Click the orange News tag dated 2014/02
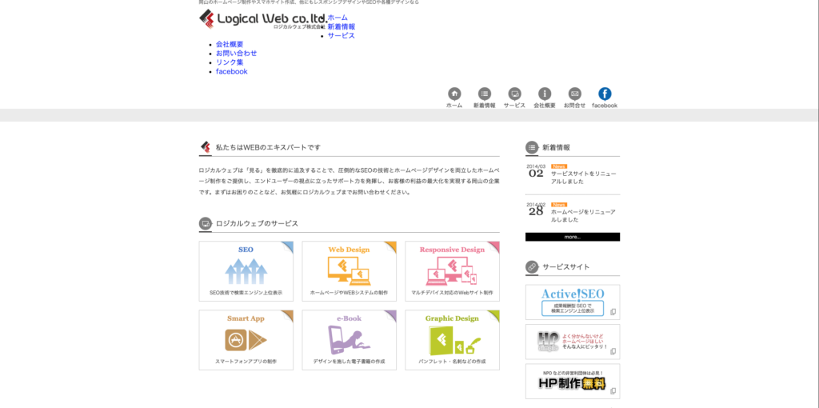Viewport: 819px width, 408px height. tap(559, 205)
